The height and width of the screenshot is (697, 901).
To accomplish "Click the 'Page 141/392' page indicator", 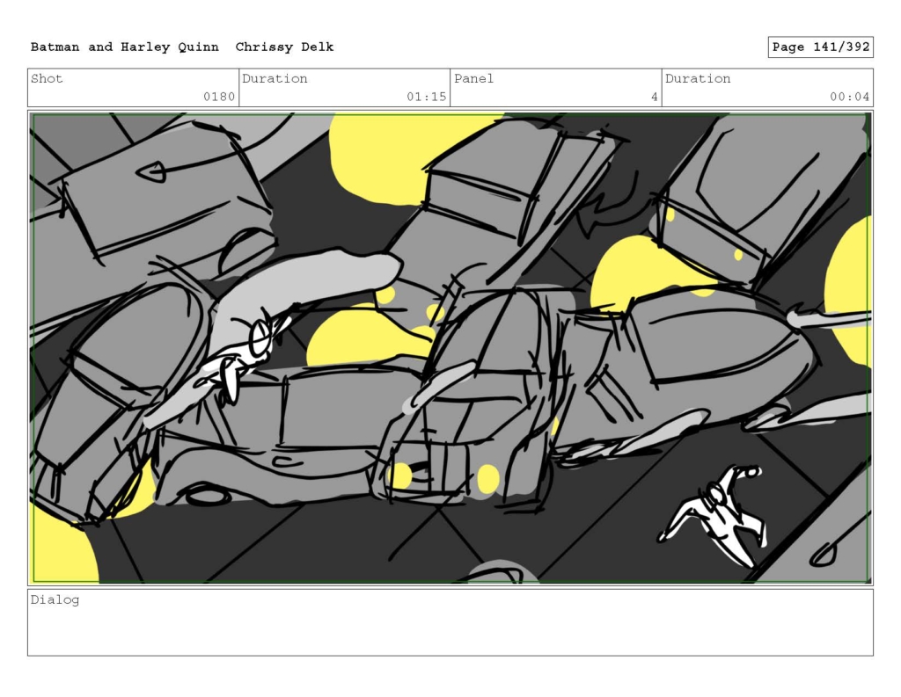I will [821, 47].
